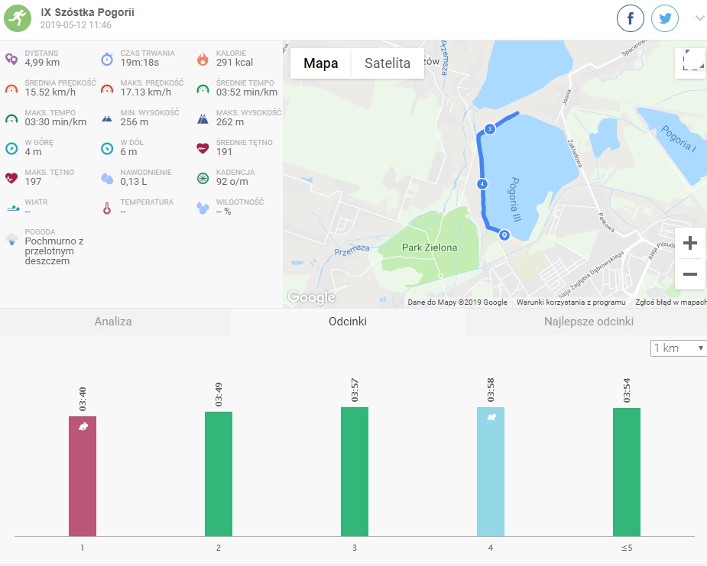Click the green running activity icon

click(18, 18)
